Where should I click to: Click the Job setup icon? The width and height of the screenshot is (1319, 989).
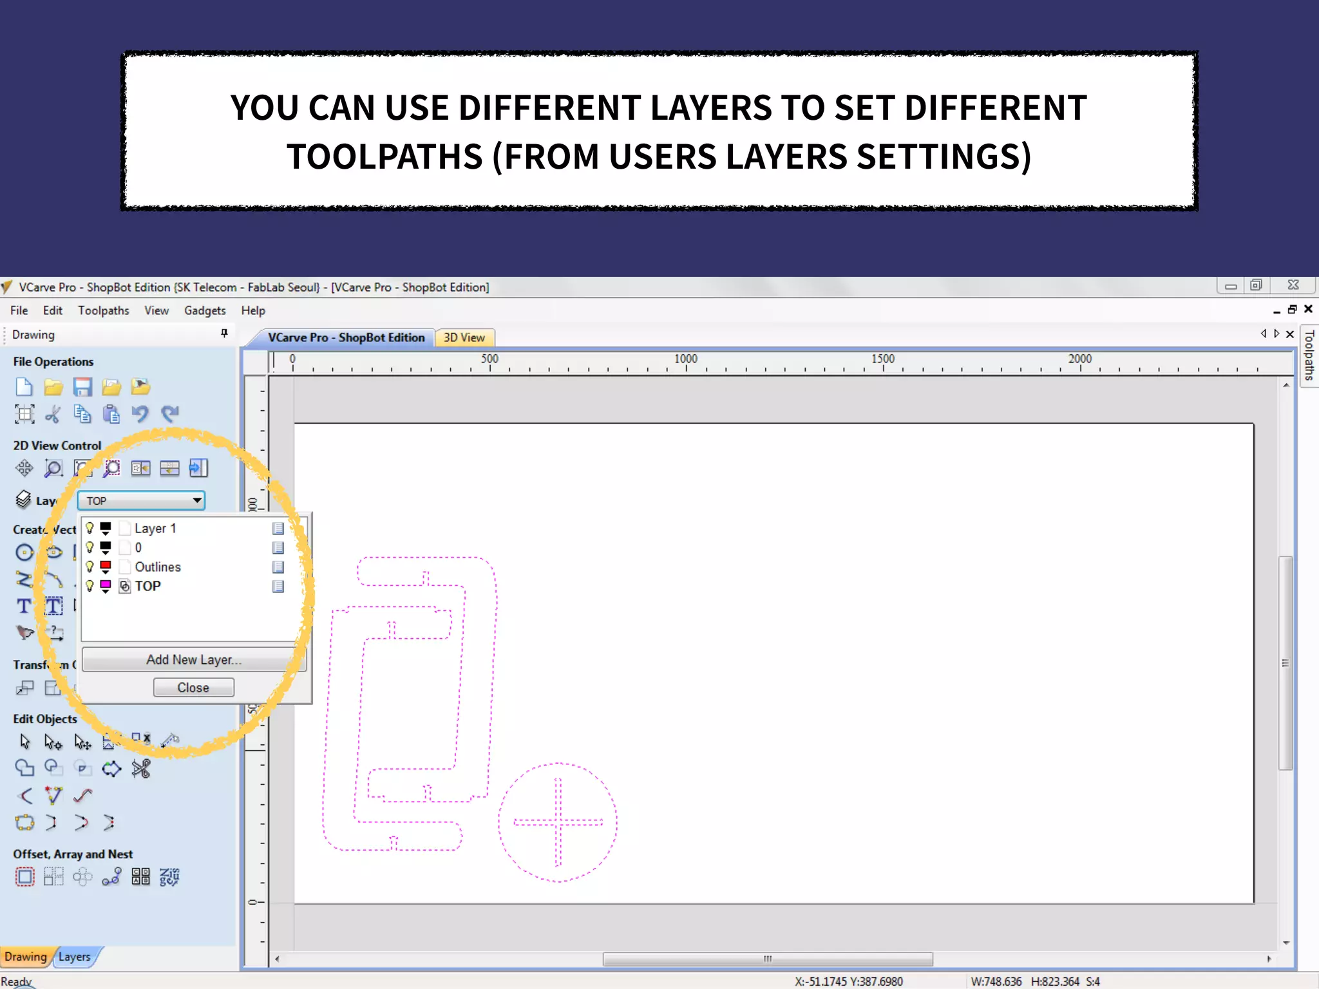(x=24, y=414)
